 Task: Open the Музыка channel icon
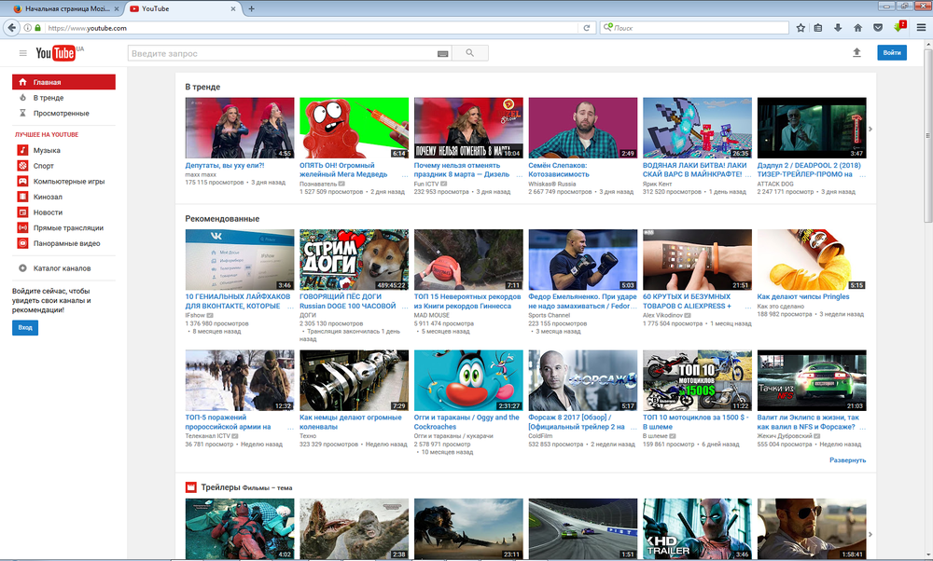coord(22,150)
